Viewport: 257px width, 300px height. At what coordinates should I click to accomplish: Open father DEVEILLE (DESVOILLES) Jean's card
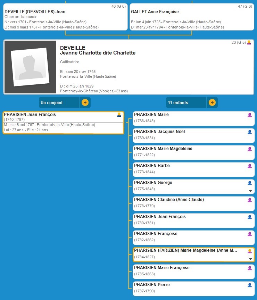[x=65, y=17]
